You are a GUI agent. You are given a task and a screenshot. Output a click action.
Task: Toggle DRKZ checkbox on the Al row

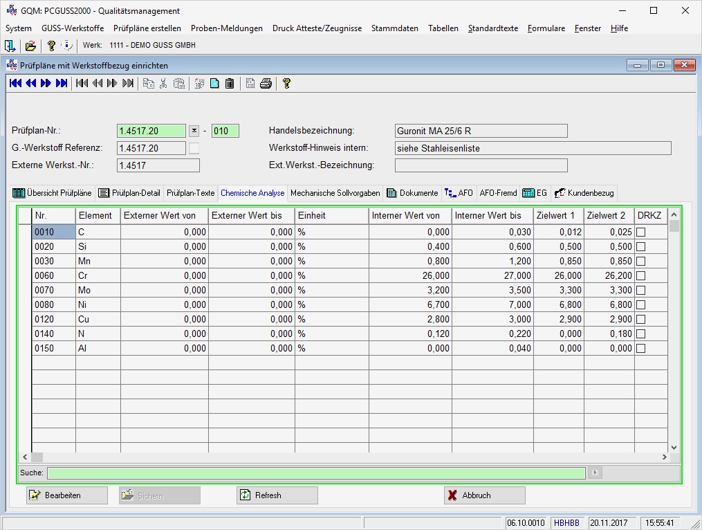click(x=641, y=348)
